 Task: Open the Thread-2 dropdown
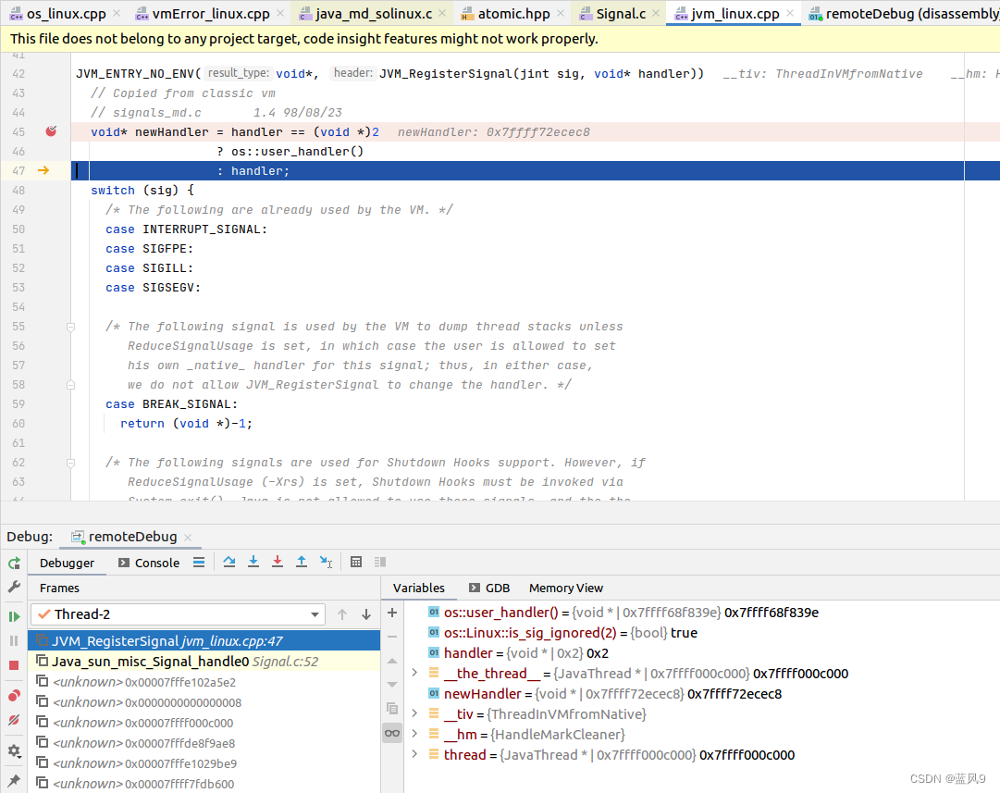coord(179,614)
